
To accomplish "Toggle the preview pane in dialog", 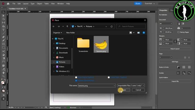I will tap(139, 33).
